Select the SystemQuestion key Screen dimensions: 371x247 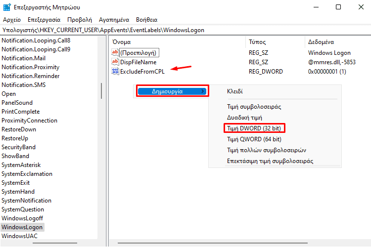pyautogui.click(x=23, y=209)
